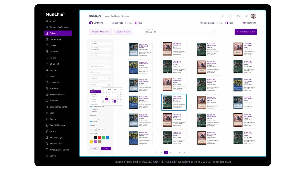Image resolution: width=307 pixels, height=172 pixels.
Task: Select the GradeListing icon in the sidebar
Action: pos(47,39)
